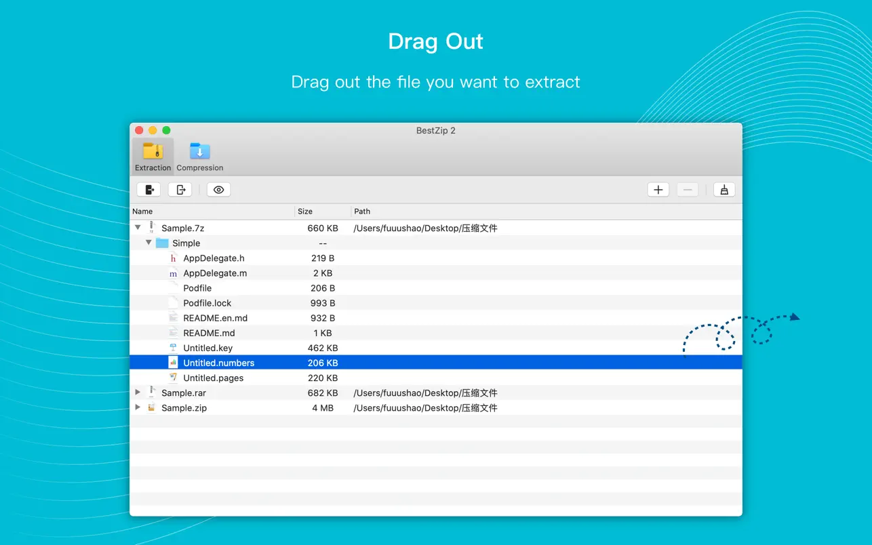
Task: Collapse the Simple folder disclosure triangle
Action: click(149, 243)
